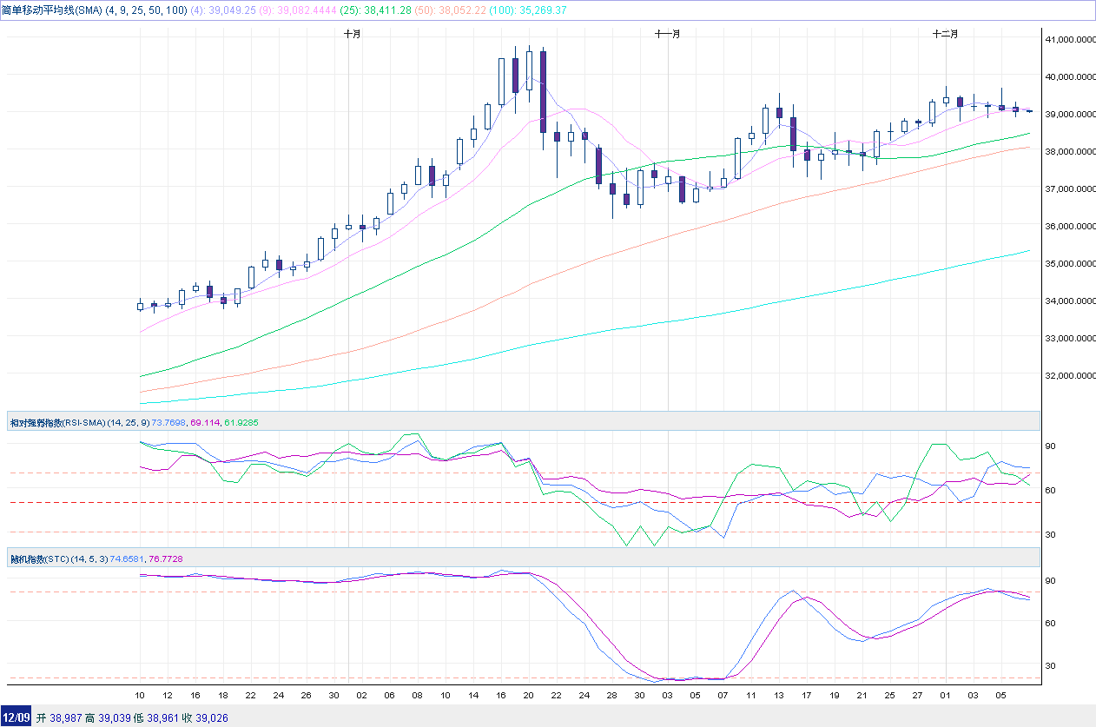Open the 相对强弱指数(RSI-SMA) panel header
1096x727 pixels.
(54, 422)
